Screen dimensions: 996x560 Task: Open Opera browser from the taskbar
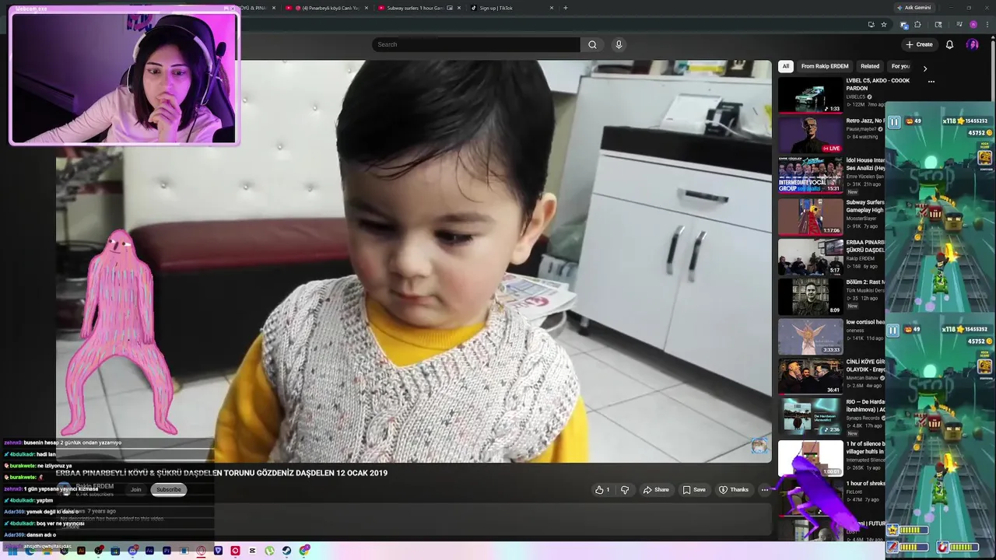[x=201, y=551]
